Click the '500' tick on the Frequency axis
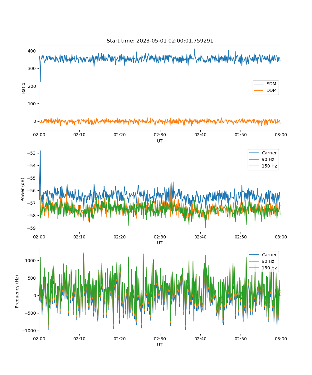 click(x=32, y=278)
